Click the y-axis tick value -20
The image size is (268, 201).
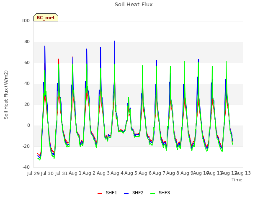point(26,146)
